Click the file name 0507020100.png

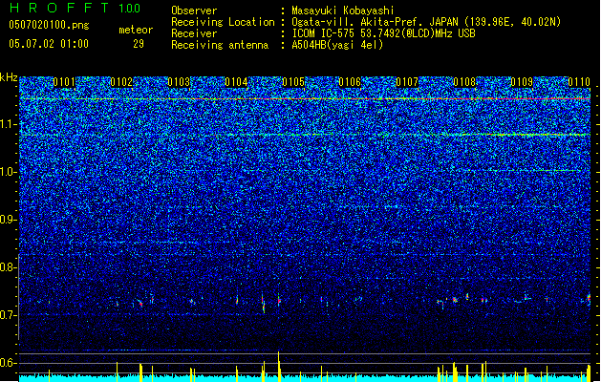click(x=49, y=25)
